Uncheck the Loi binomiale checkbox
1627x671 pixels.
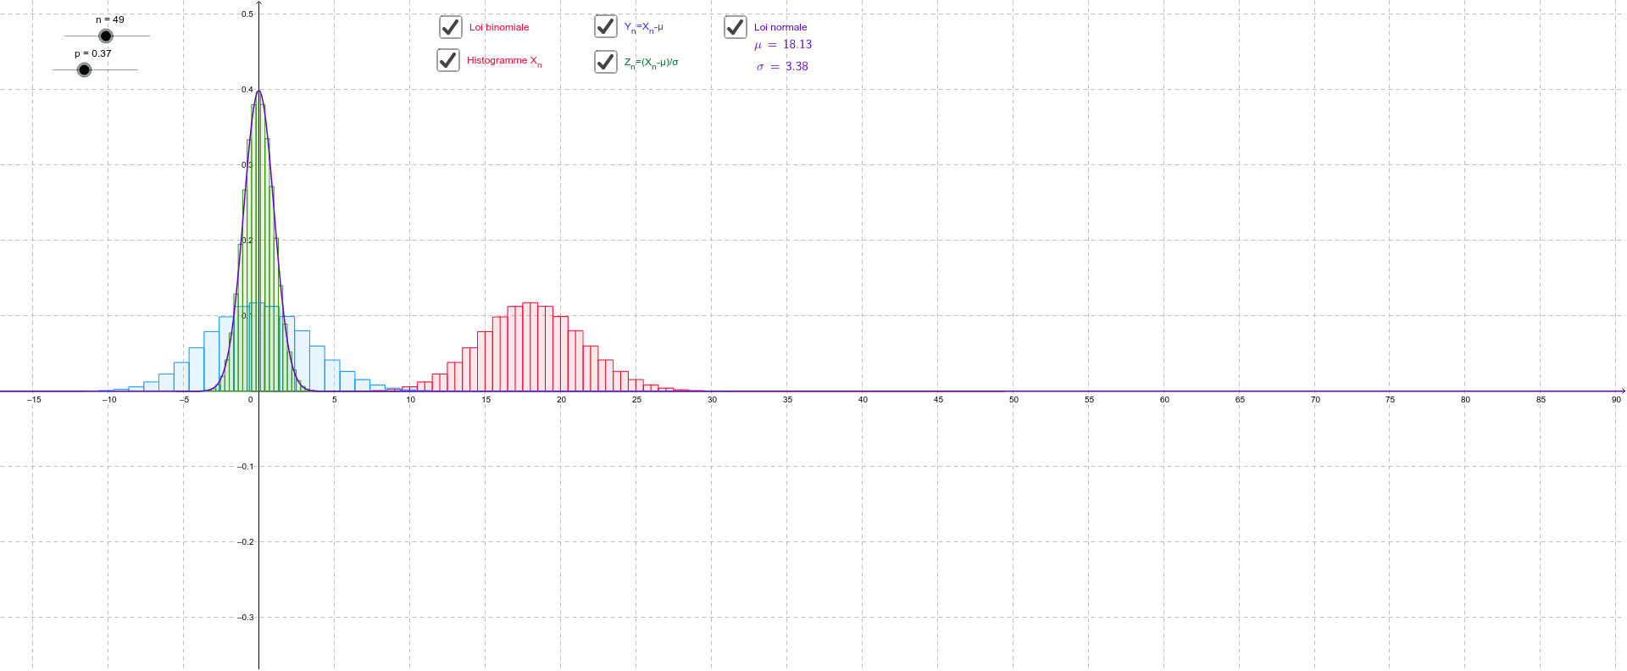[x=451, y=27]
